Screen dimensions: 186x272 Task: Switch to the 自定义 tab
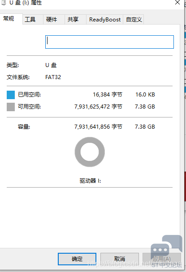(x=134, y=20)
